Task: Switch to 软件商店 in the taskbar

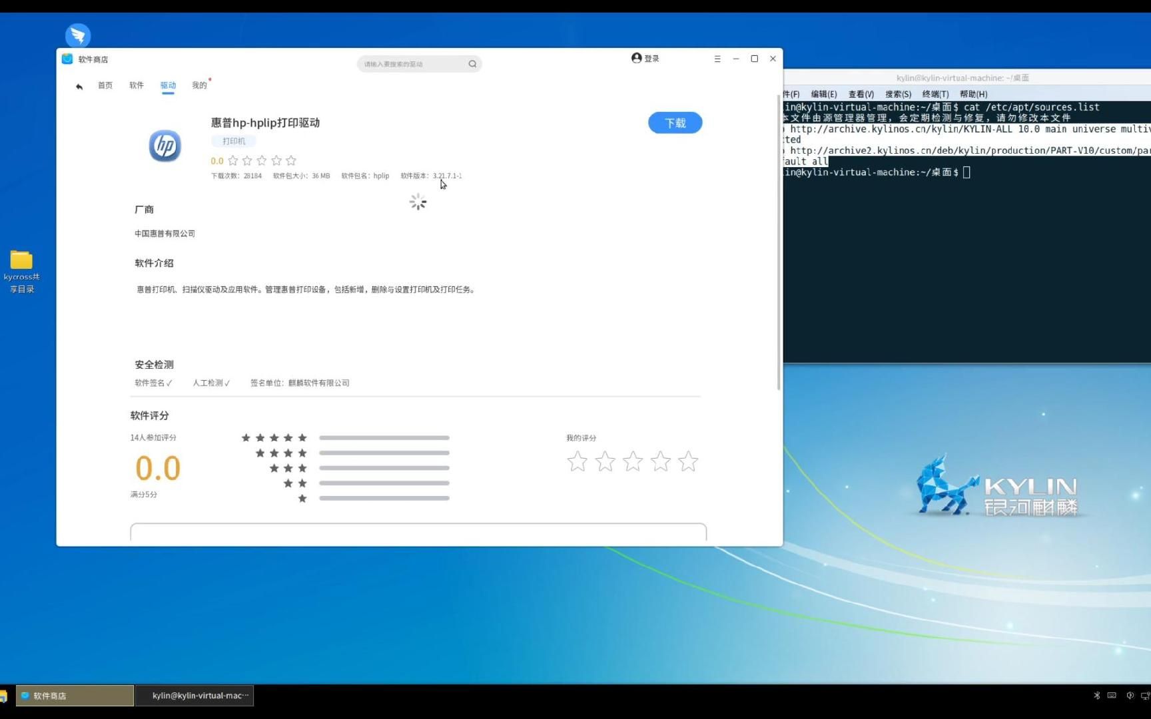Action: pos(75,696)
